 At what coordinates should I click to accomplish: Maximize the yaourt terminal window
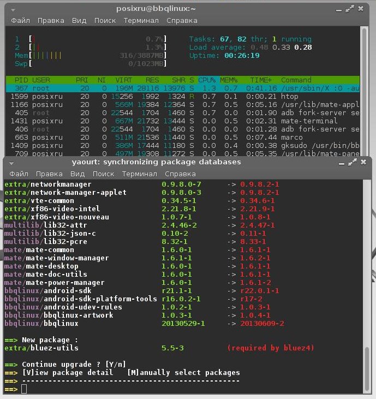[x=353, y=162]
